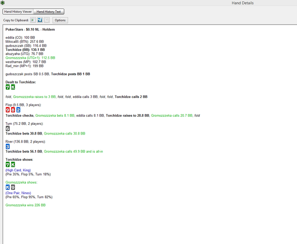Copy hand using the blank page icon
Viewport: 297px width, 244px height.
click(47, 20)
